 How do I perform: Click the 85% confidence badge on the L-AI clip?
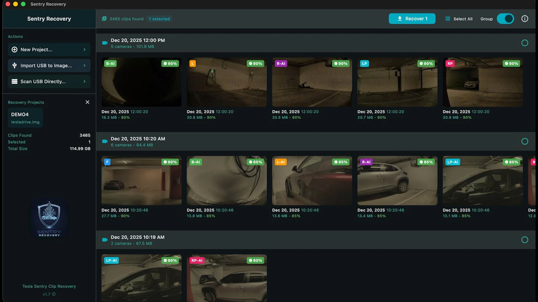341,162
